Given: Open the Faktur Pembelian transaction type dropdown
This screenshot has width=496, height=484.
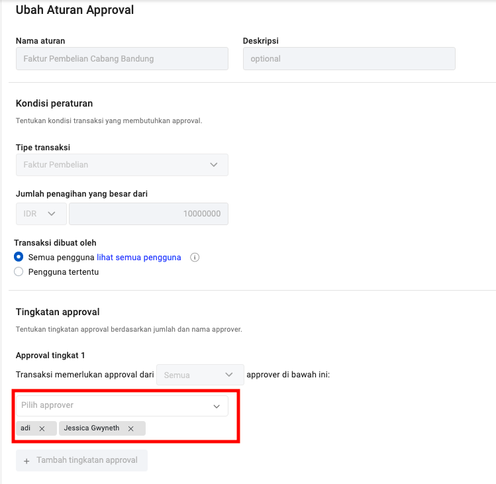Looking at the screenshot, I should tap(122, 165).
